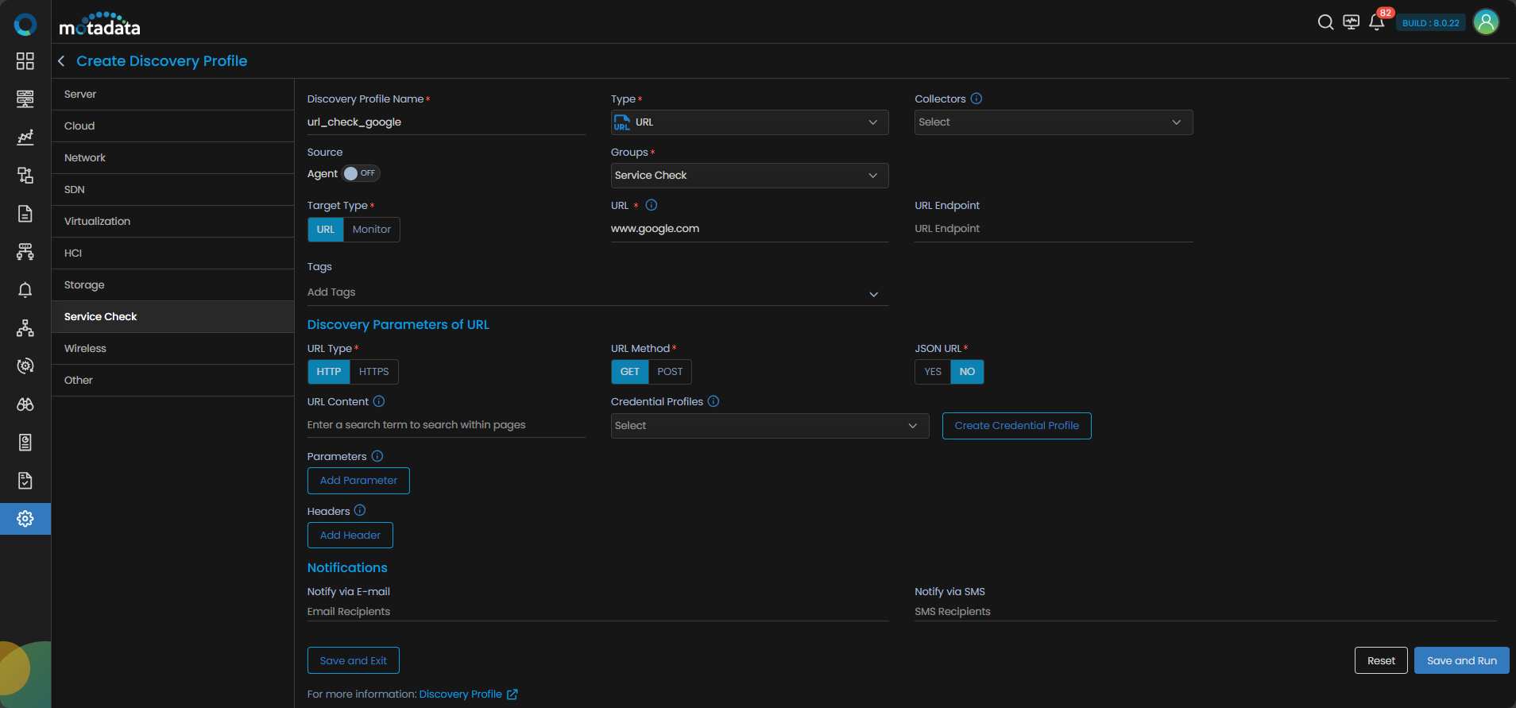Viewport: 1516px width, 708px height.
Task: Open the monitor/server list sidebar icon
Action: coord(25,99)
